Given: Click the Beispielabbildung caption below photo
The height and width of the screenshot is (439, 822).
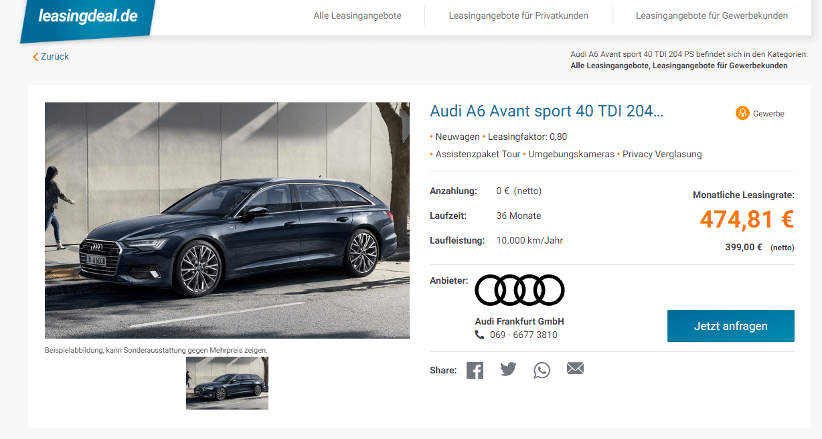Looking at the screenshot, I should [156, 350].
